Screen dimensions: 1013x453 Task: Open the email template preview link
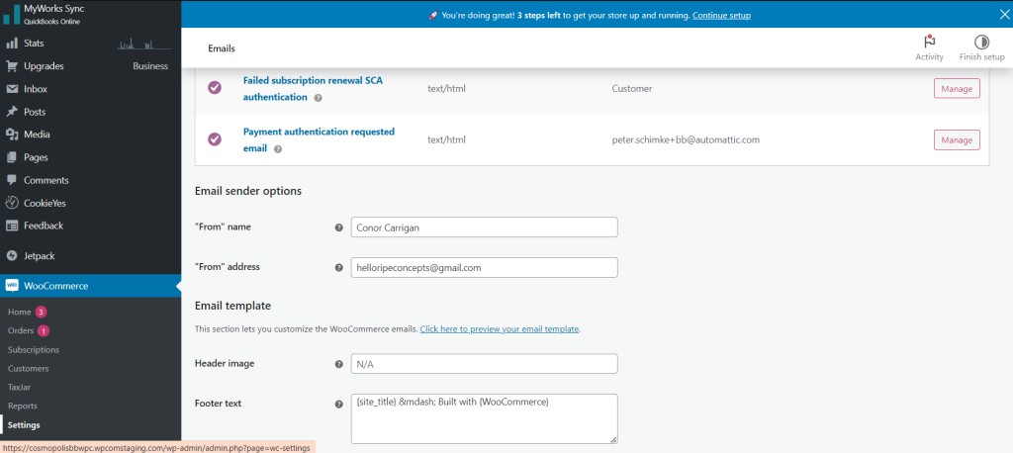tap(500, 328)
